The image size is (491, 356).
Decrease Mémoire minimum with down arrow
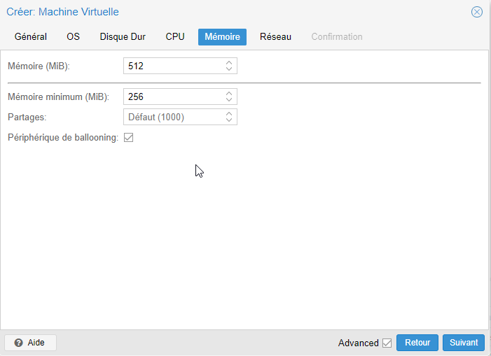(x=229, y=99)
